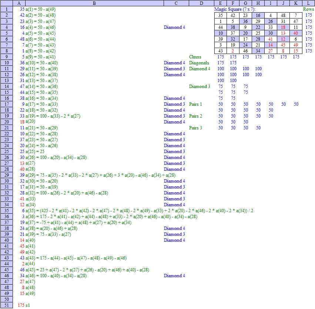Click the 'Diagonals' label
Image resolution: width=315 pixels, height=309 pixels.
click(x=199, y=63)
